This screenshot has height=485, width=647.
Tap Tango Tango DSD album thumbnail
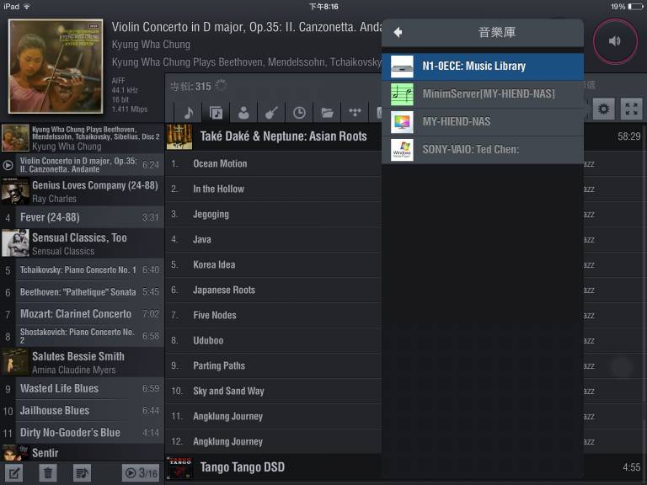[179, 467]
